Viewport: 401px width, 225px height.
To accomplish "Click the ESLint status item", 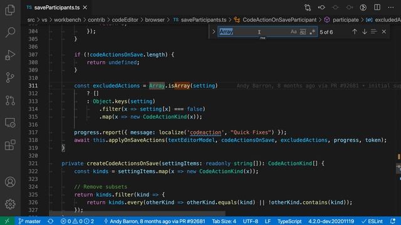I will pyautogui.click(x=372, y=221).
